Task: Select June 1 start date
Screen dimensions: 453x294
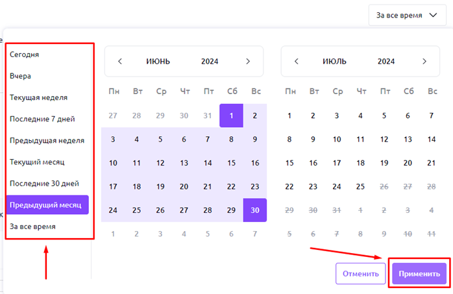Action: (x=231, y=116)
